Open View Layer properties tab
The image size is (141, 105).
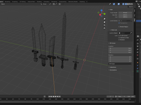point(137,49)
